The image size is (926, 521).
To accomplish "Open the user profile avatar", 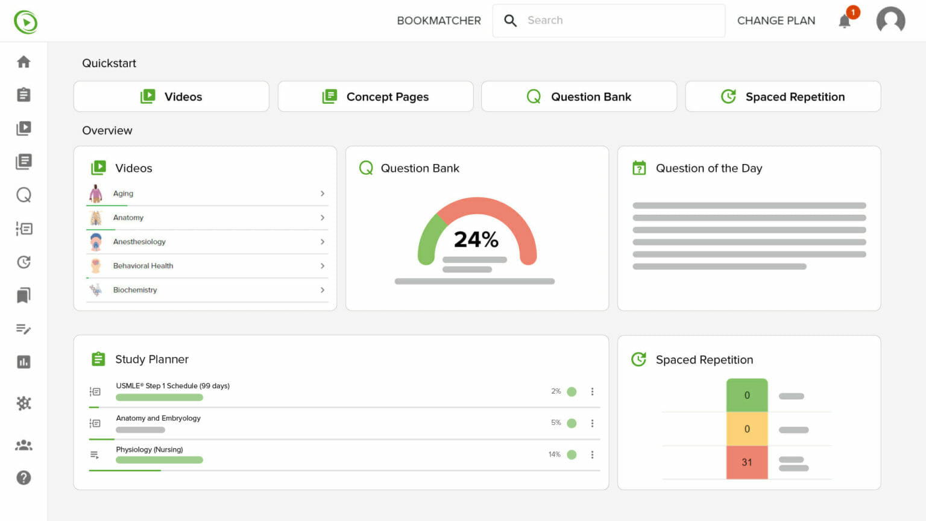I will (x=890, y=21).
